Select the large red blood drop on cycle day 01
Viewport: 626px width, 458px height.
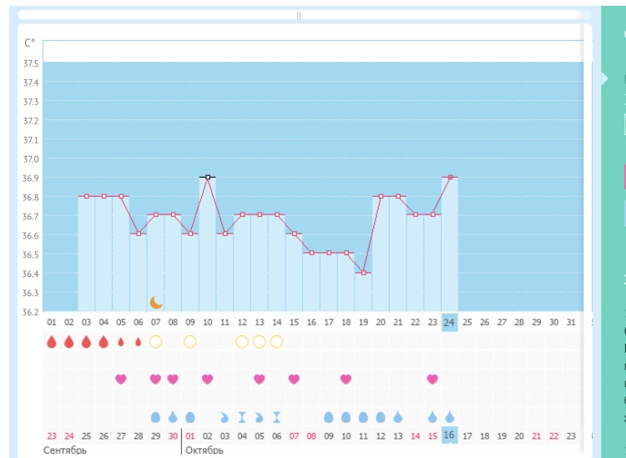click(52, 341)
